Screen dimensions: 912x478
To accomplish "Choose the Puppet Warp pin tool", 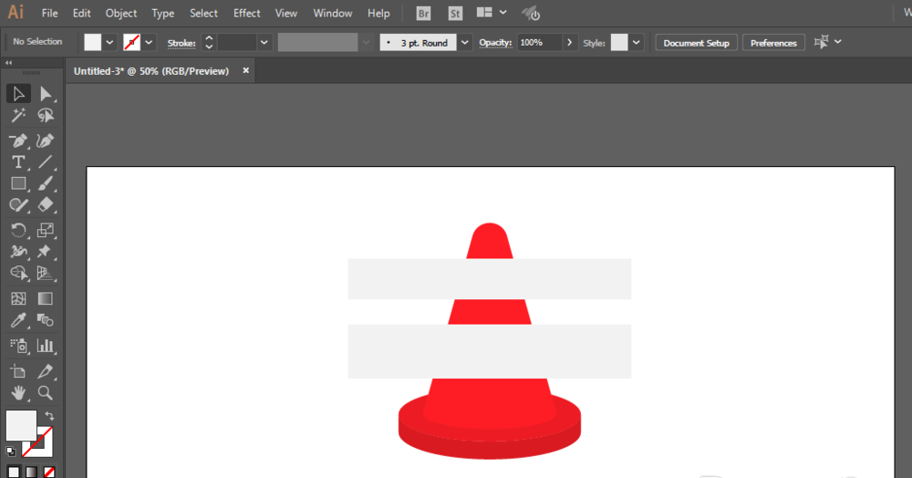I will point(46,252).
